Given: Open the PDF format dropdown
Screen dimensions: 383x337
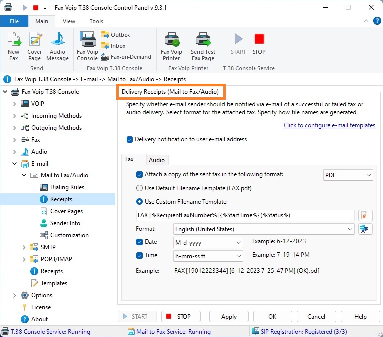Looking at the screenshot, I should coord(348,175).
